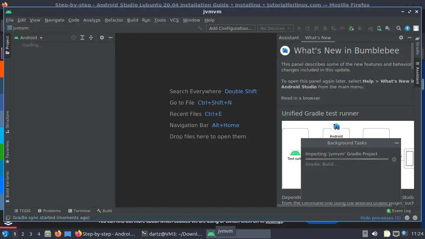Open the Event Log tool window
This screenshot has height=239, width=425.
pyautogui.click(x=398, y=211)
